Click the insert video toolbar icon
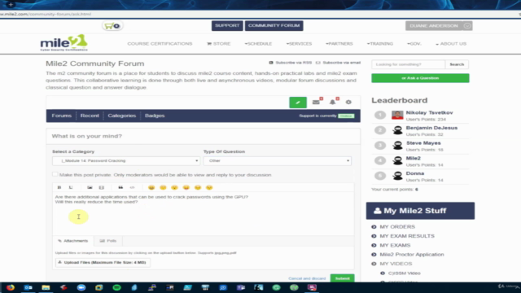521x293 pixels. 101,187
